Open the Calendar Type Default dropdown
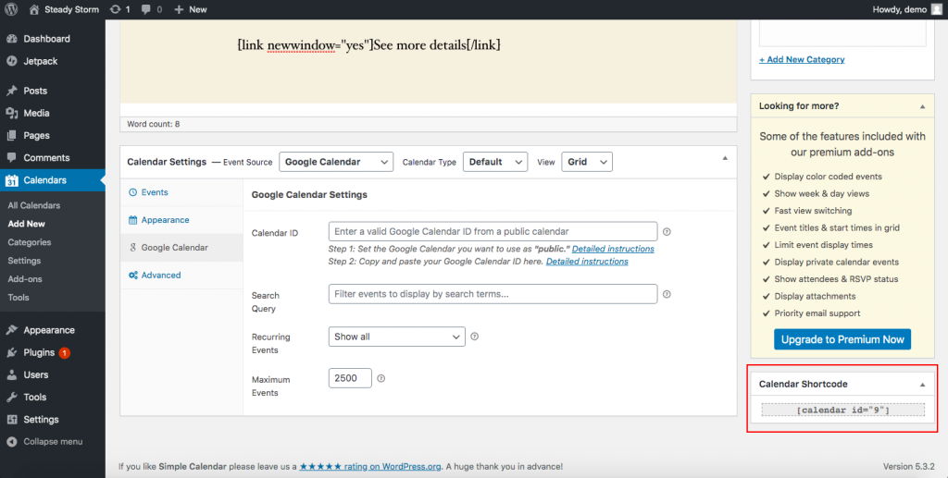This screenshot has height=478, width=948. 495,162
